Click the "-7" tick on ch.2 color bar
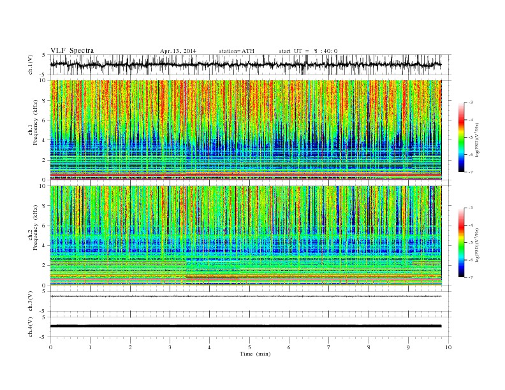Viewport: 505px width, 390px height. [x=471, y=277]
